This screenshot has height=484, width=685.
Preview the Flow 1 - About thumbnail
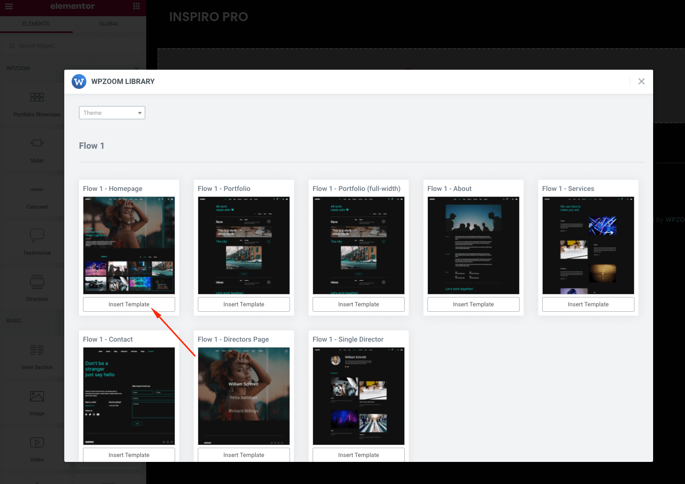[x=474, y=245]
